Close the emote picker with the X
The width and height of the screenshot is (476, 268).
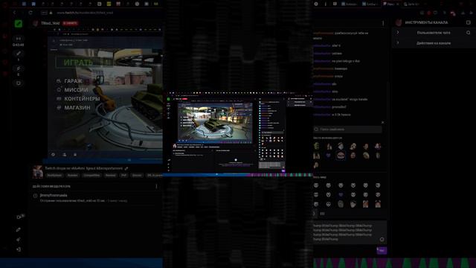[382, 122]
